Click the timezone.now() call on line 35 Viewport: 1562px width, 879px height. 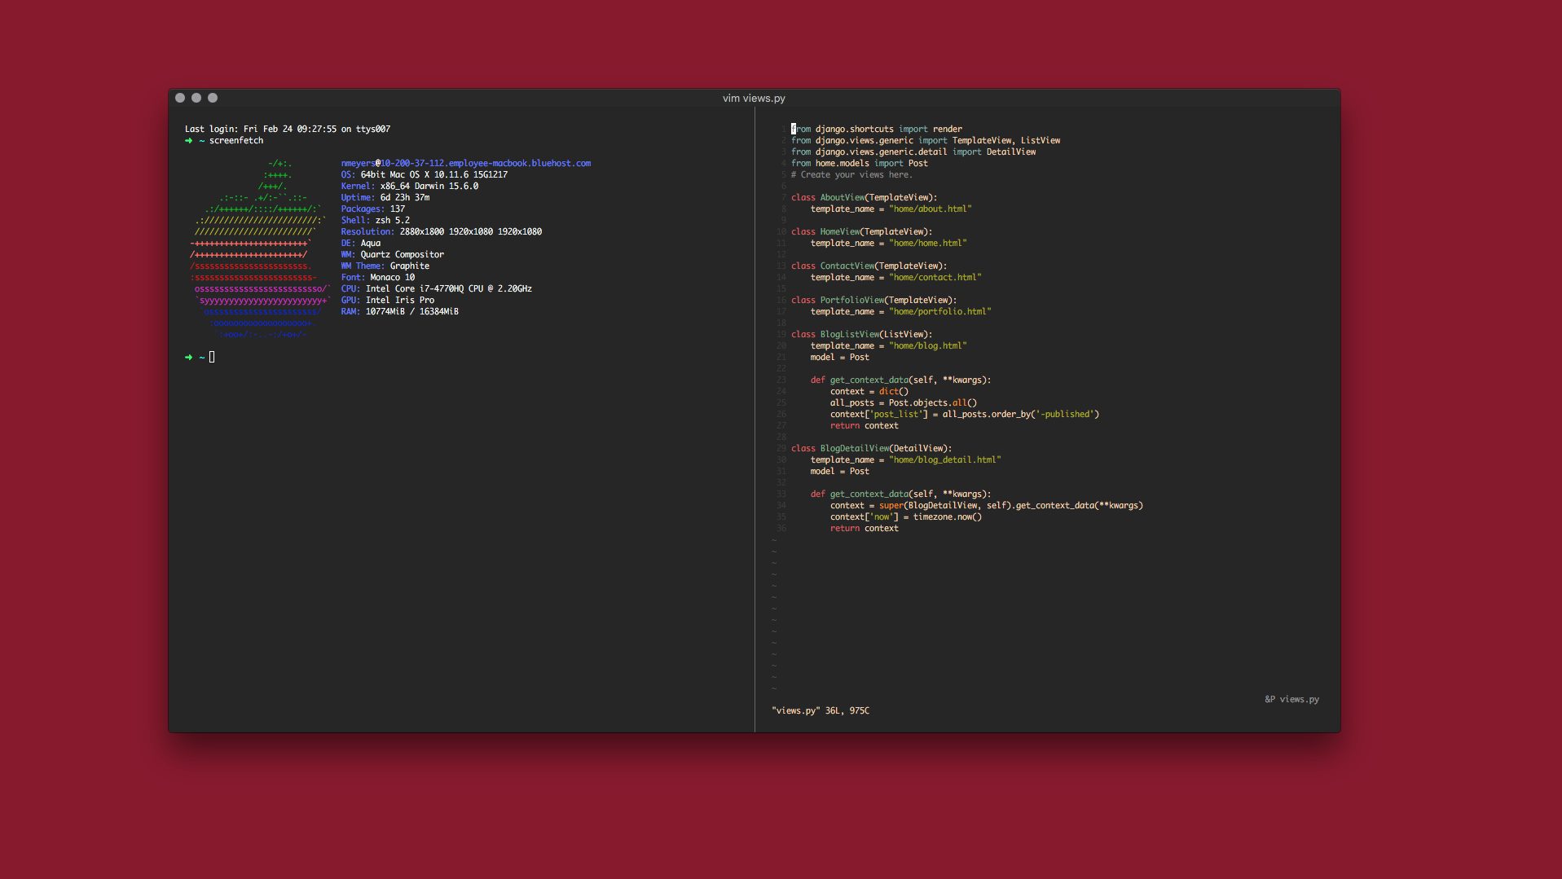tap(949, 516)
